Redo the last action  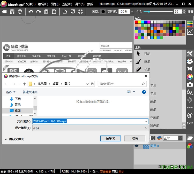[x=39, y=12]
